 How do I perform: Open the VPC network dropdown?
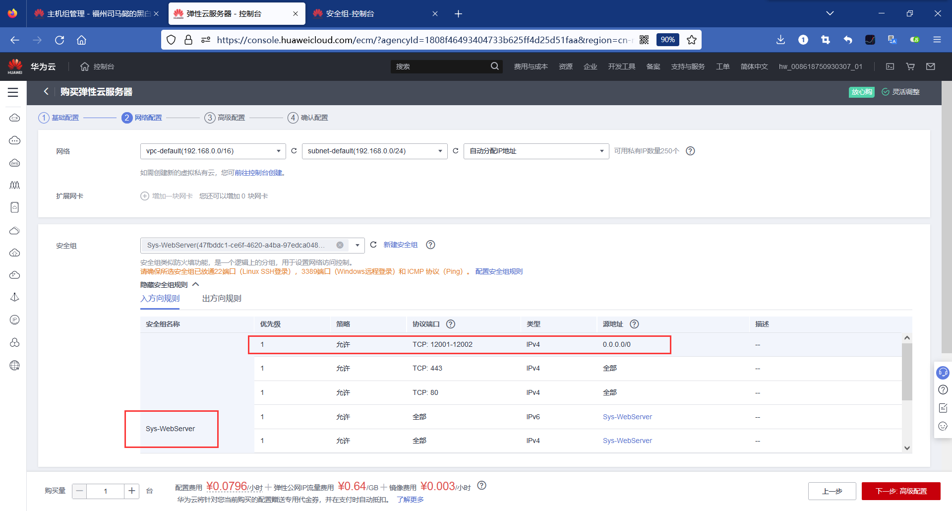click(213, 151)
